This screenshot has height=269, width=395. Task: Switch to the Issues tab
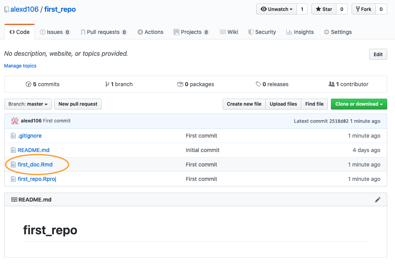click(55, 32)
